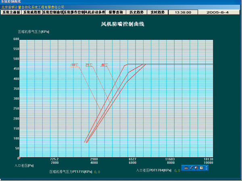Click the 13:38:00 time display
The width and height of the screenshot is (242, 181).
(183, 12)
